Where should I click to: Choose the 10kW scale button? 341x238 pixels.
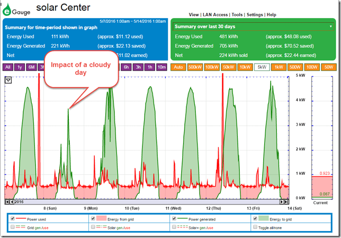pyautogui.click(x=245, y=67)
